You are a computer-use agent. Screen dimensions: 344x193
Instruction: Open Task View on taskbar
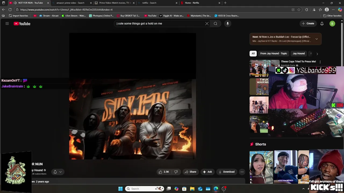[x=169, y=189]
